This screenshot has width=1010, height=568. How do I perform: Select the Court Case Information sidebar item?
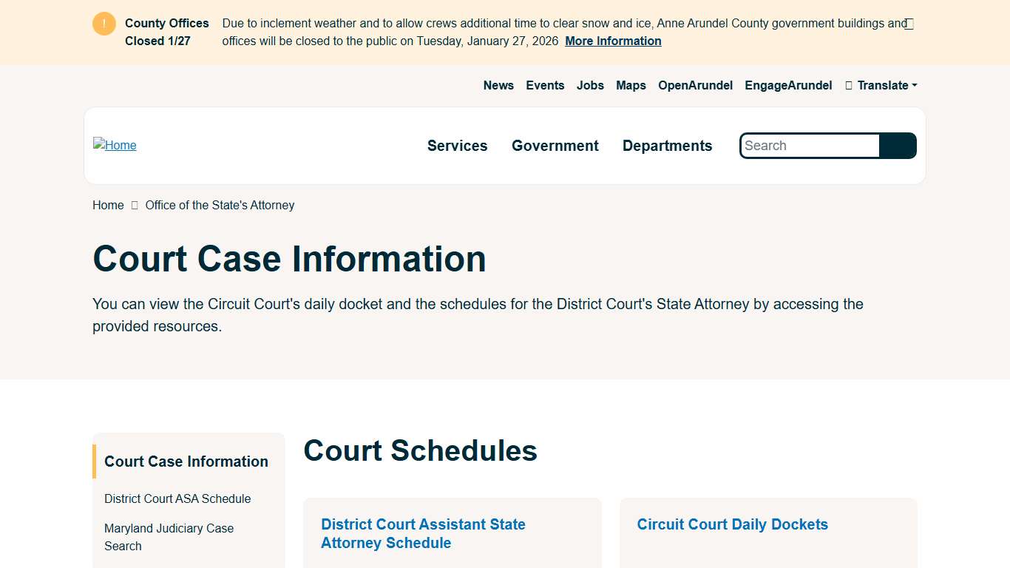pos(186,461)
